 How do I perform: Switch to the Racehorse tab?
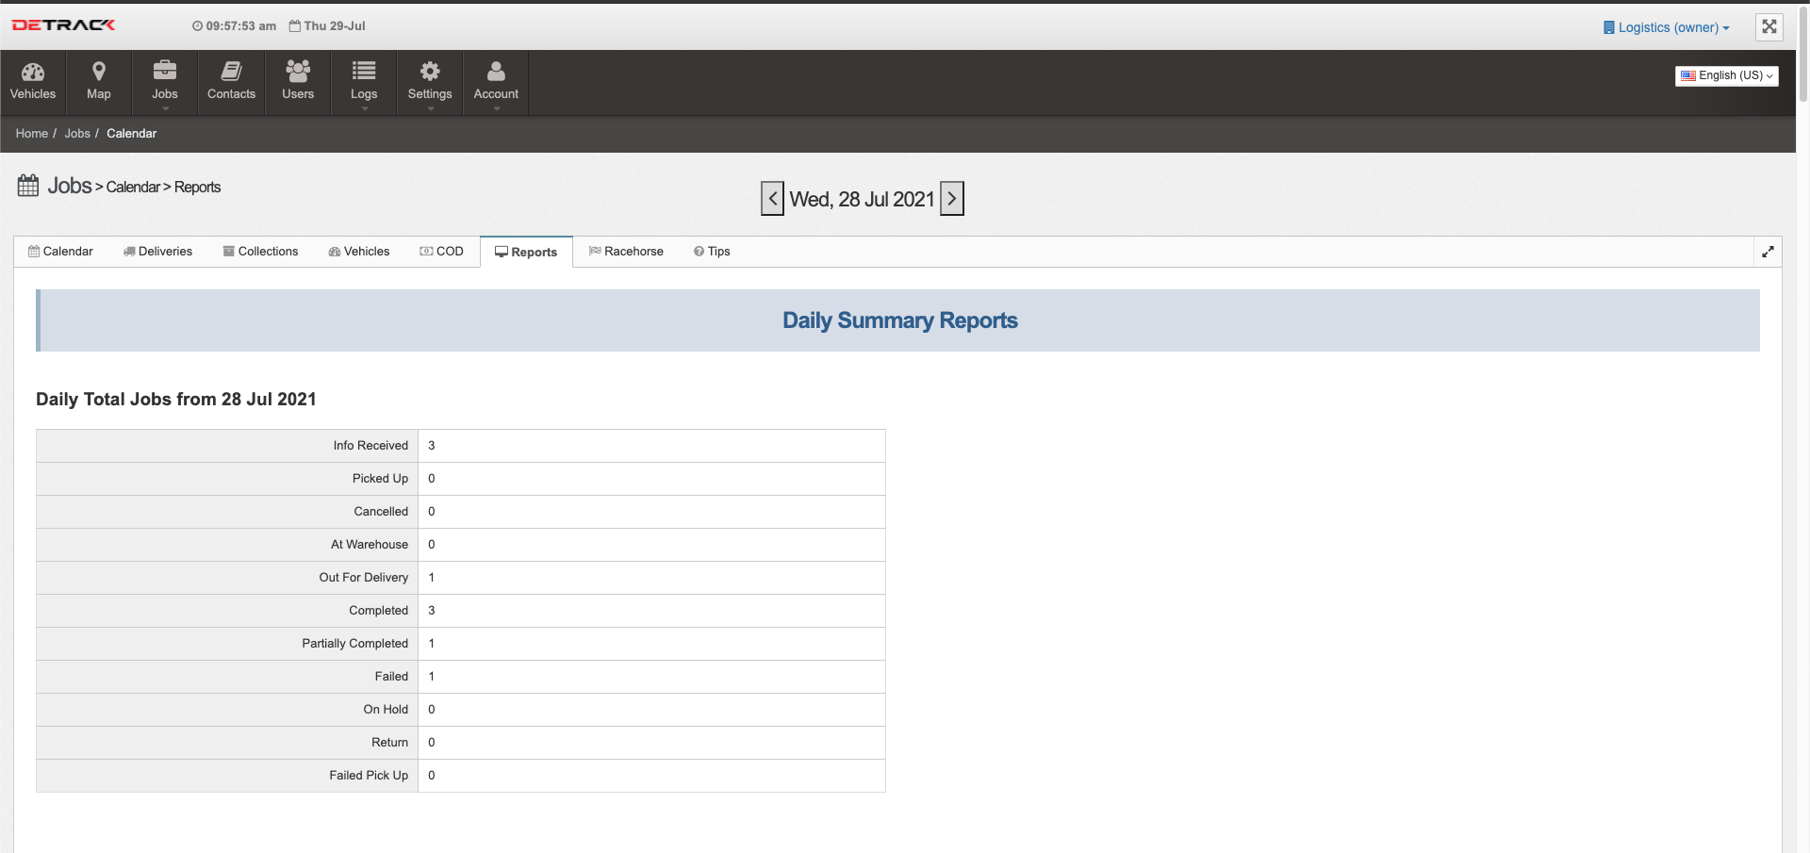coord(626,252)
